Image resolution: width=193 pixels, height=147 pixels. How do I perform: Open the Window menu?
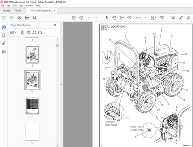tap(29, 6)
